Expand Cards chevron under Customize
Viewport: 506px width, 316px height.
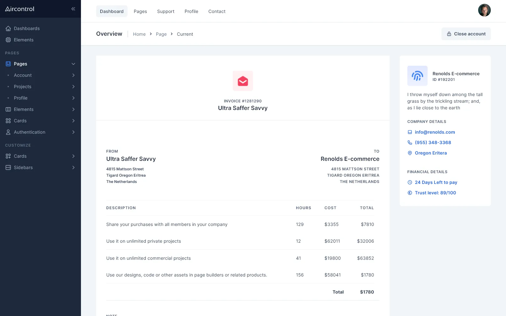(73, 156)
